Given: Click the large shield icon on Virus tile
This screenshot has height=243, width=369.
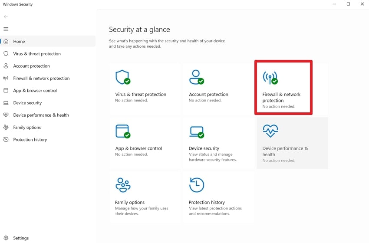Looking at the screenshot, I should (123, 77).
